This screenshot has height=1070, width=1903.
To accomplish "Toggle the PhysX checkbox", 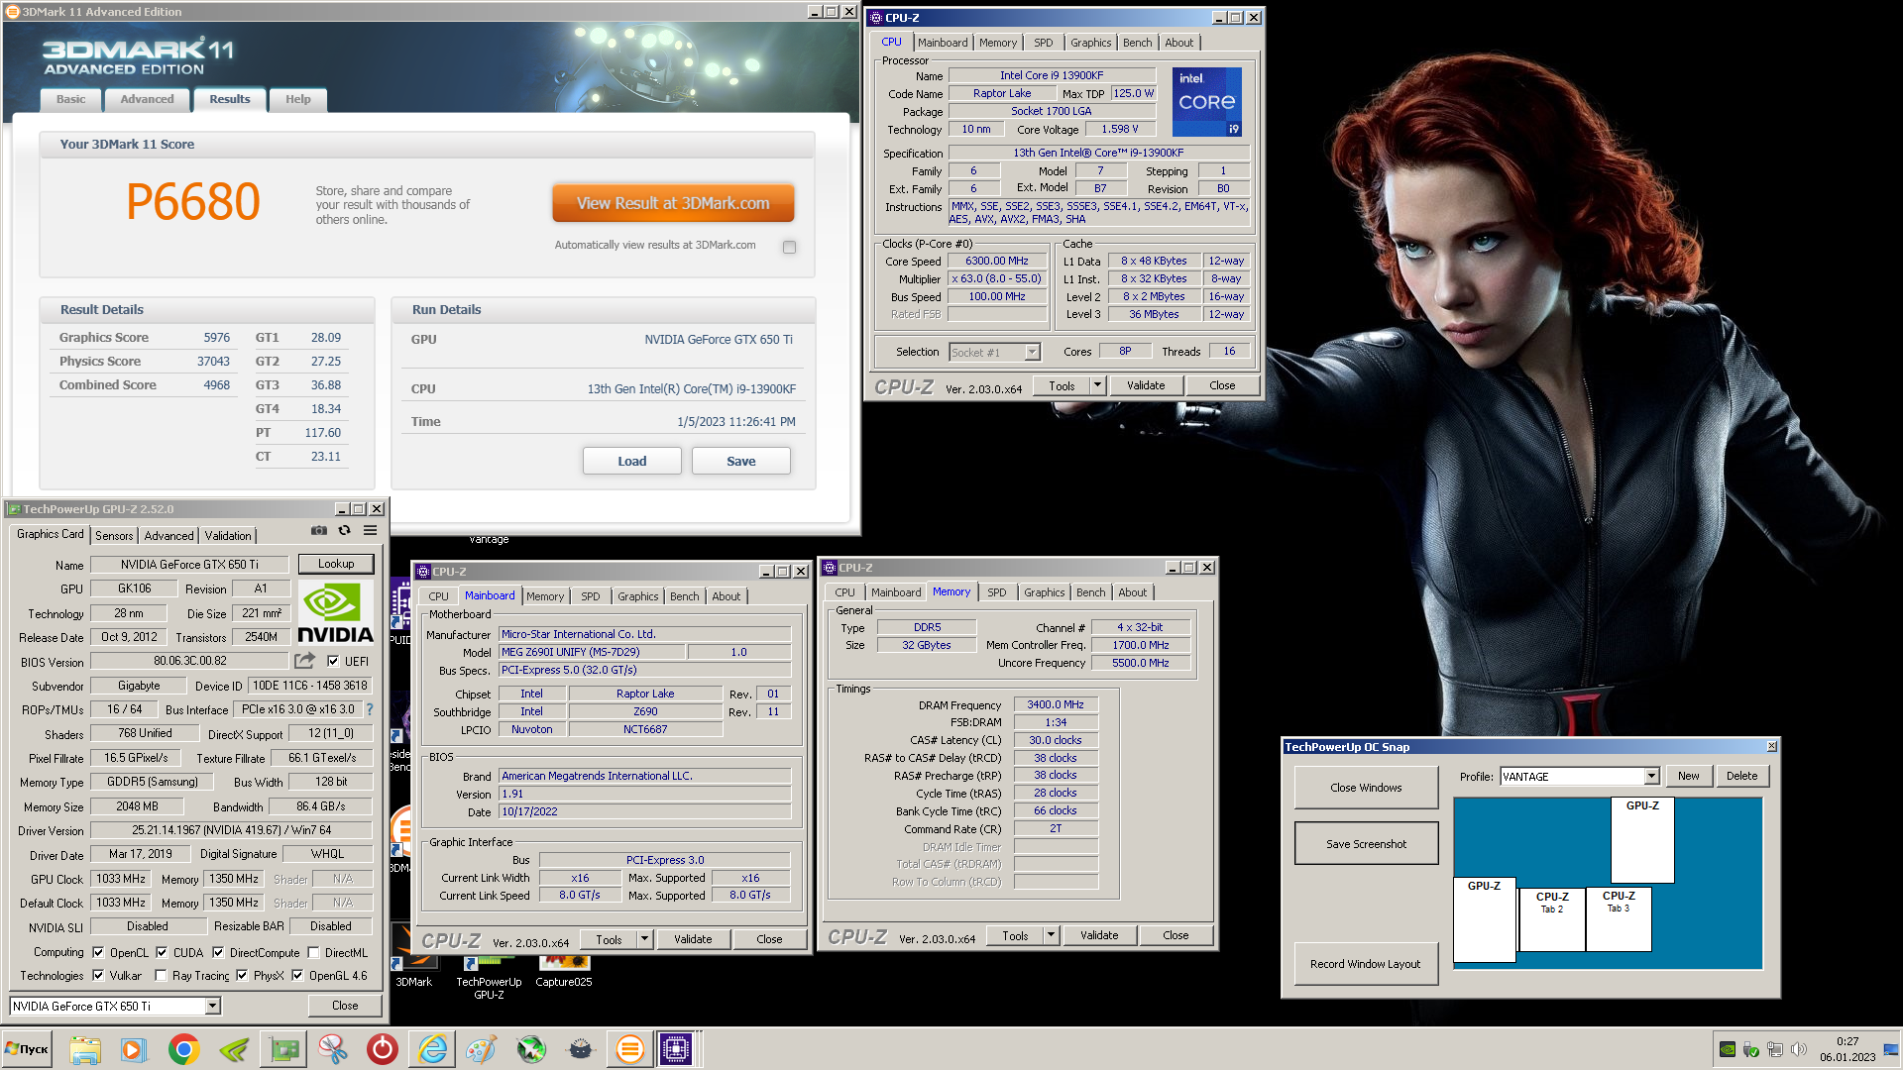I will (x=242, y=975).
